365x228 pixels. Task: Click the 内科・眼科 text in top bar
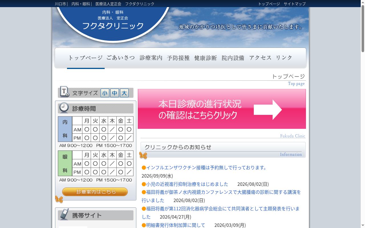click(81, 4)
